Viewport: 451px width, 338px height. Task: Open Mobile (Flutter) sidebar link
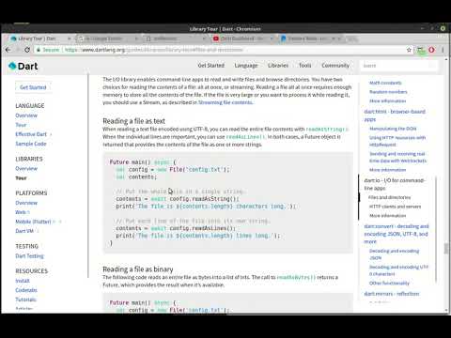33,222
